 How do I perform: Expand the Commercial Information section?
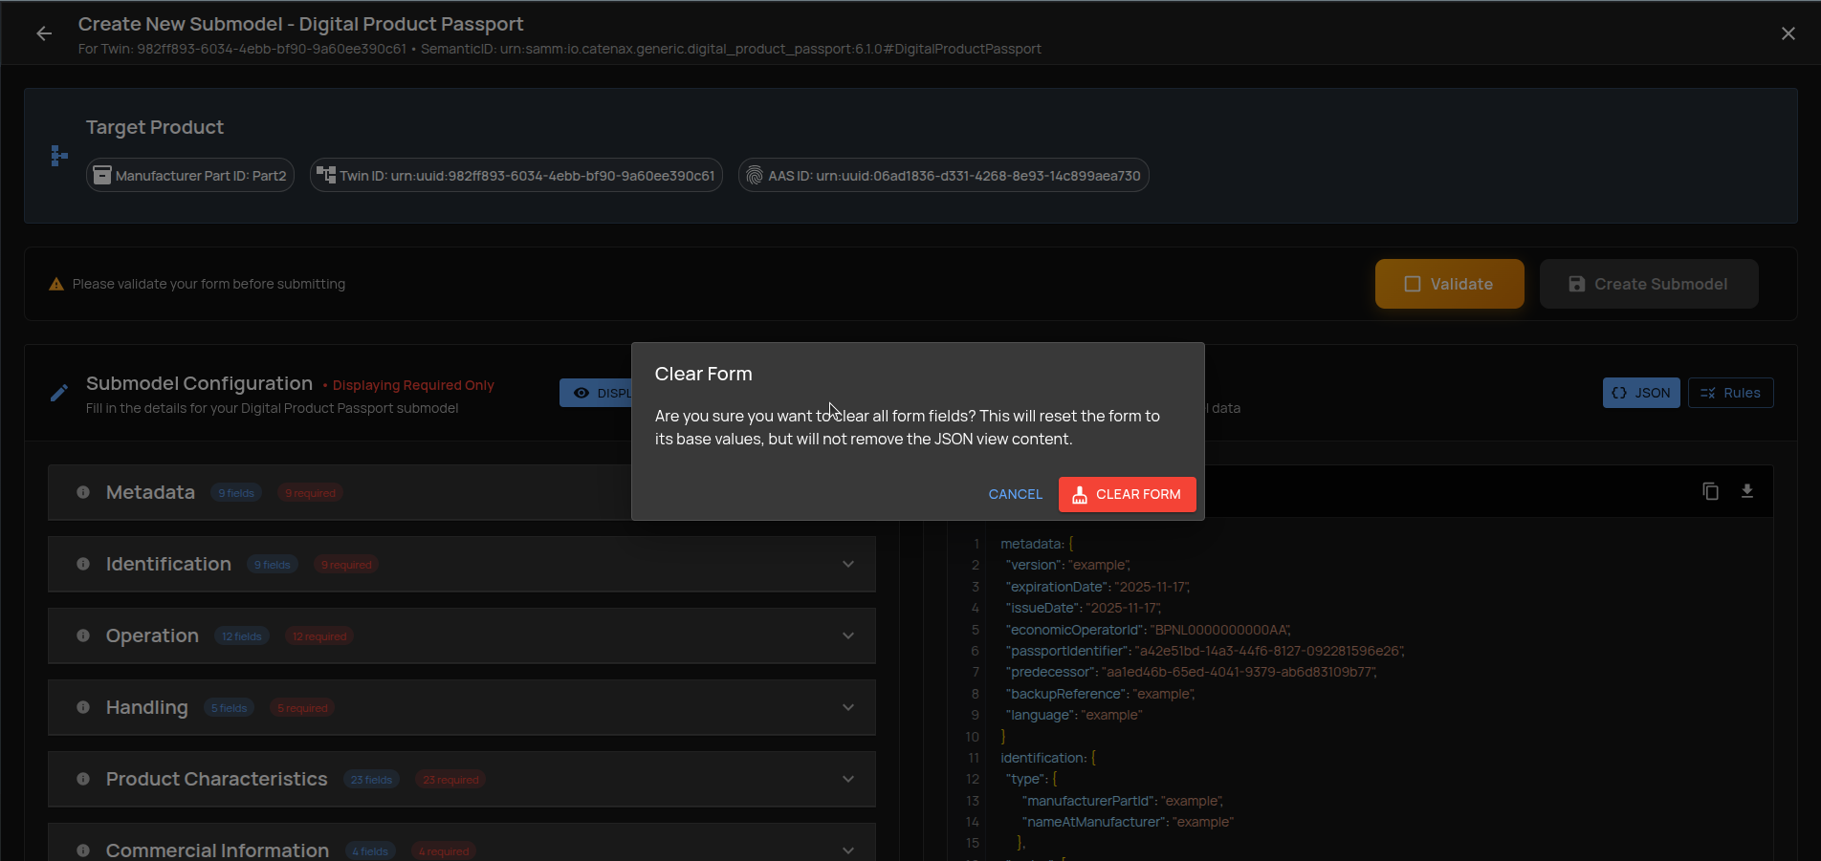[x=847, y=850]
